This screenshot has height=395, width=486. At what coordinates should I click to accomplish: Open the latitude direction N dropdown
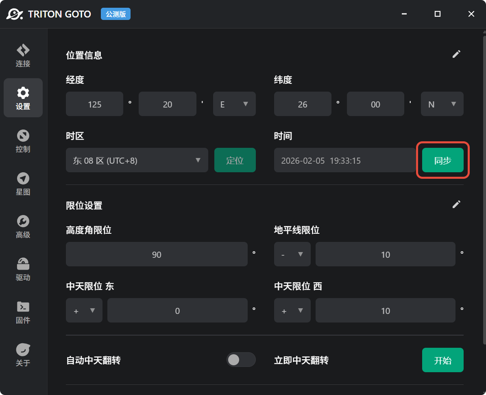(442, 104)
